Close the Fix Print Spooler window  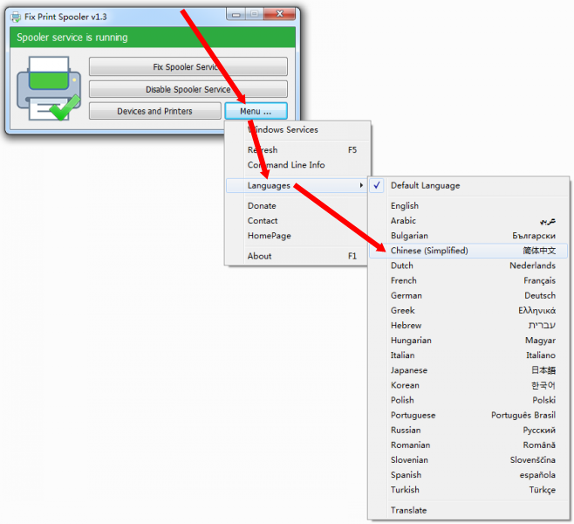coord(280,14)
